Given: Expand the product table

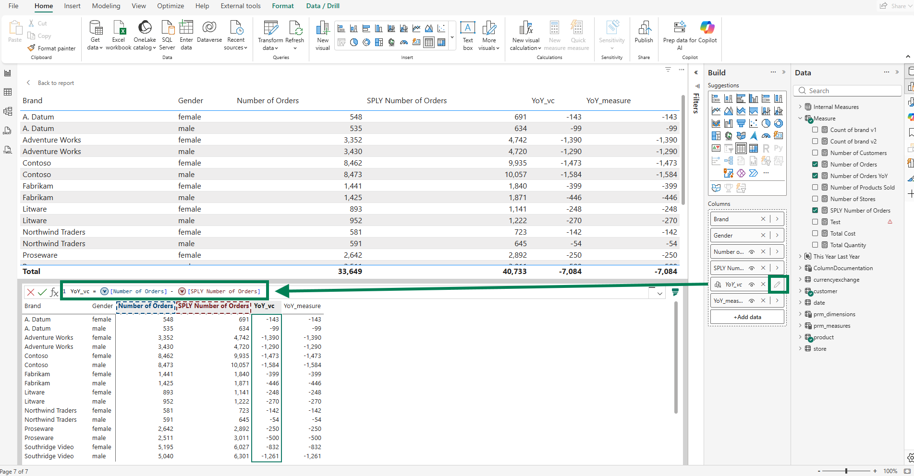Looking at the screenshot, I should [x=800, y=337].
